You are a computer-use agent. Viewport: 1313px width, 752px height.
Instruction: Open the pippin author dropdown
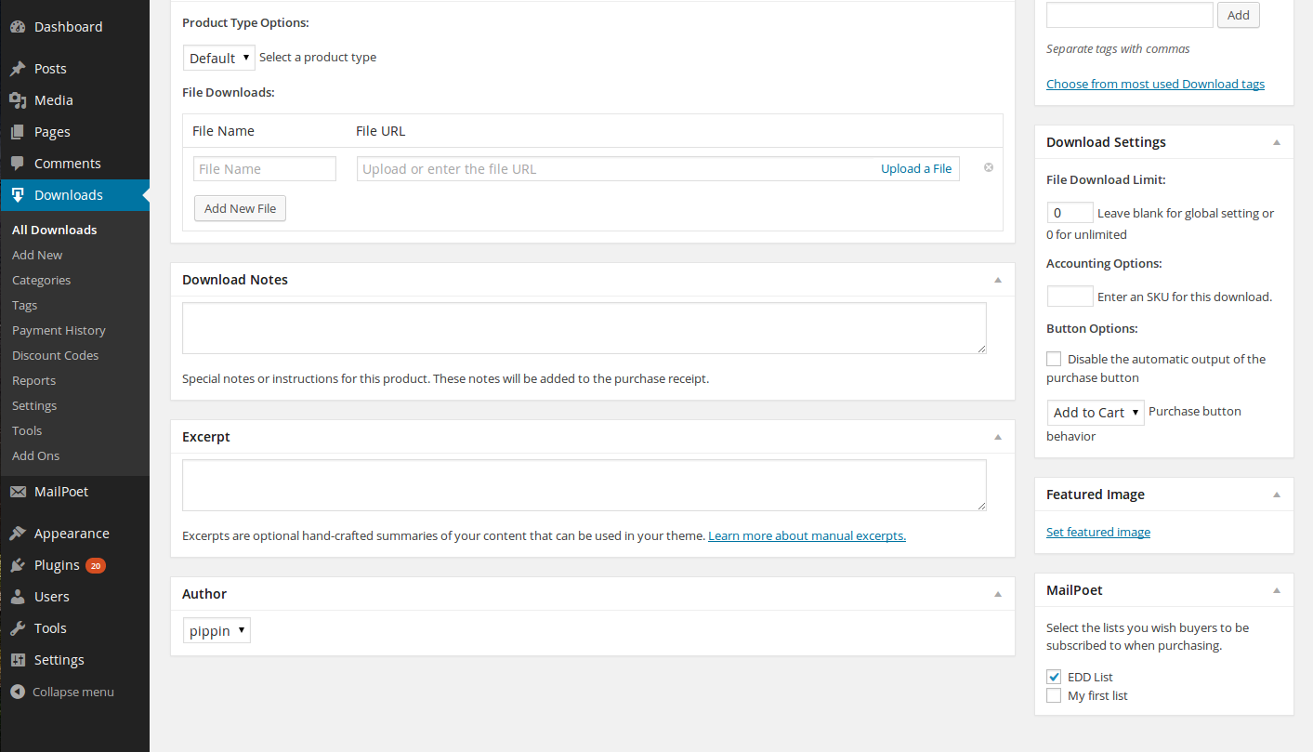pyautogui.click(x=217, y=631)
